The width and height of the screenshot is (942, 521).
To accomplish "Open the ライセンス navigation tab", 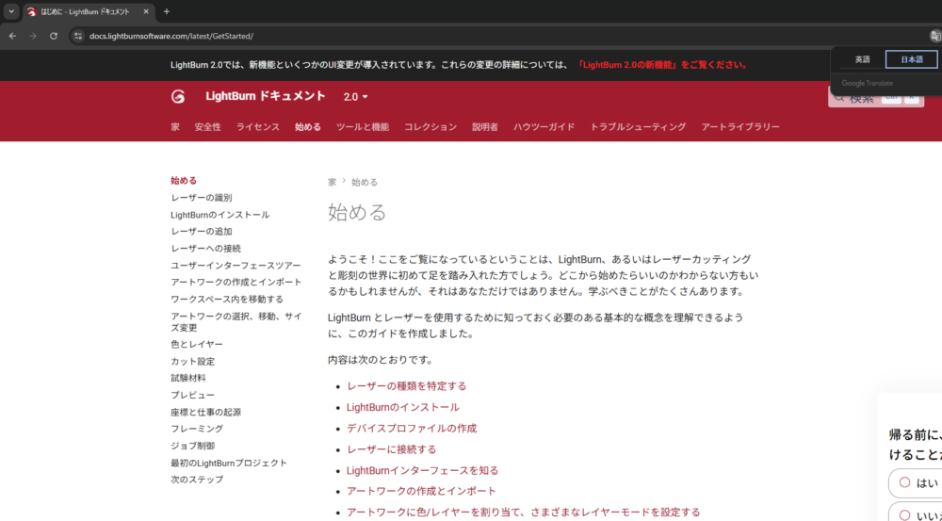I will coord(257,127).
